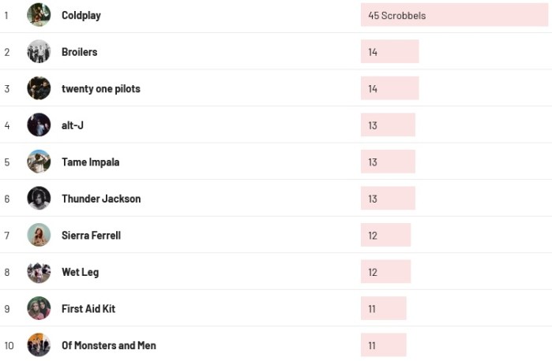Select the Wet Leg avatar
Screen dimensions: 552x361
39,272
